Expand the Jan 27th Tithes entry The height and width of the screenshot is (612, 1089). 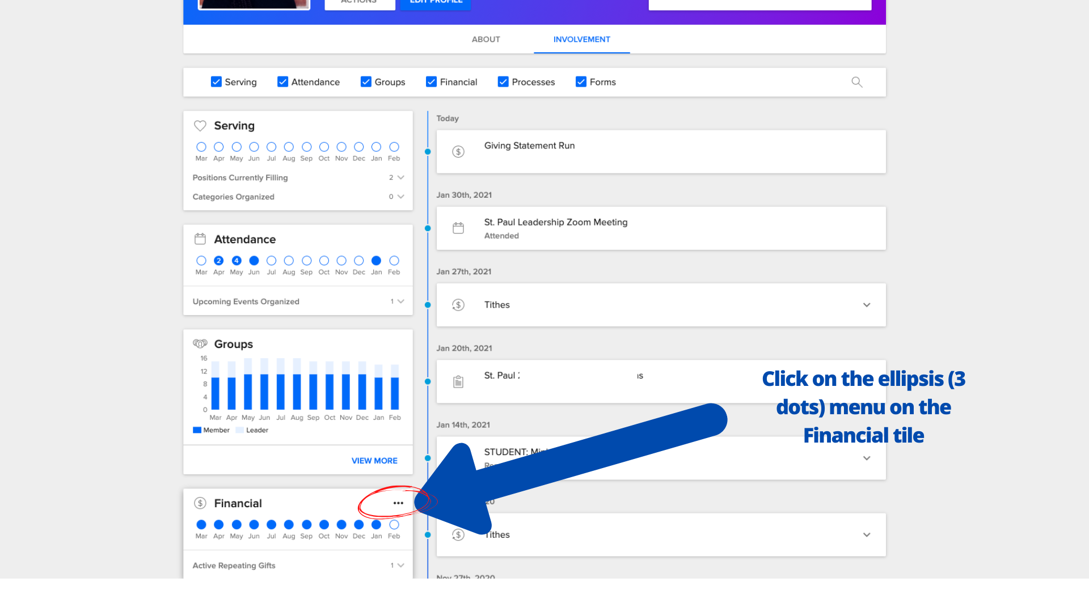click(x=866, y=305)
